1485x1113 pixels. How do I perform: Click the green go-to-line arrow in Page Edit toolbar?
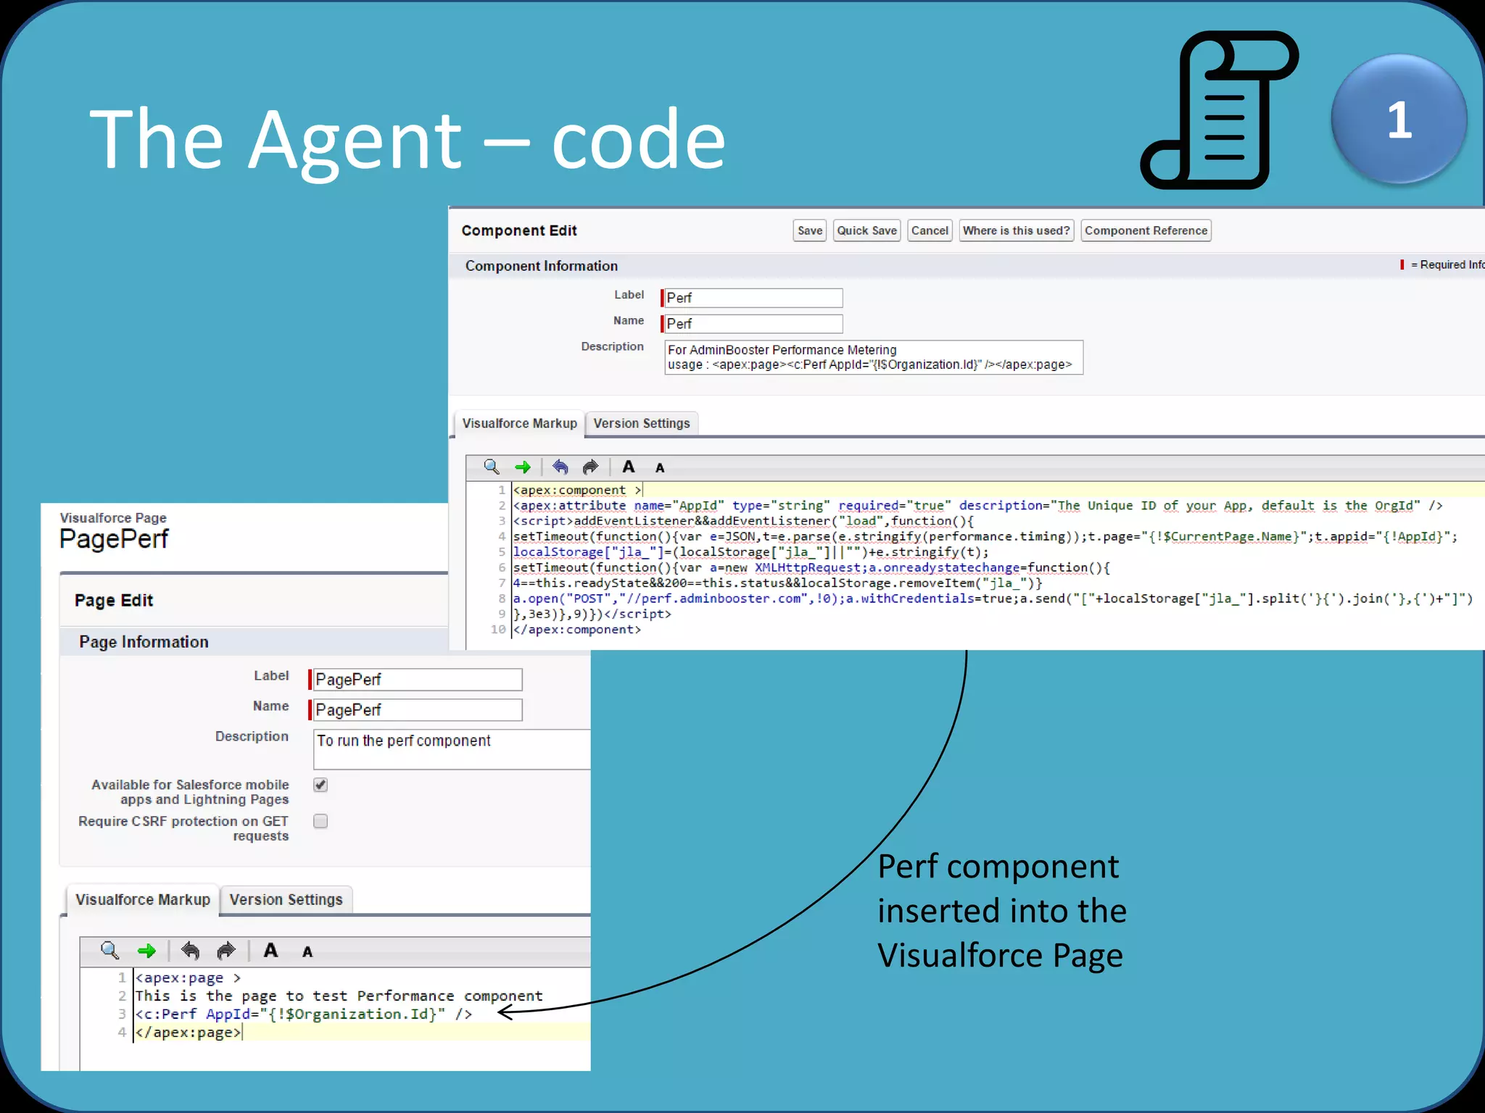tap(147, 951)
